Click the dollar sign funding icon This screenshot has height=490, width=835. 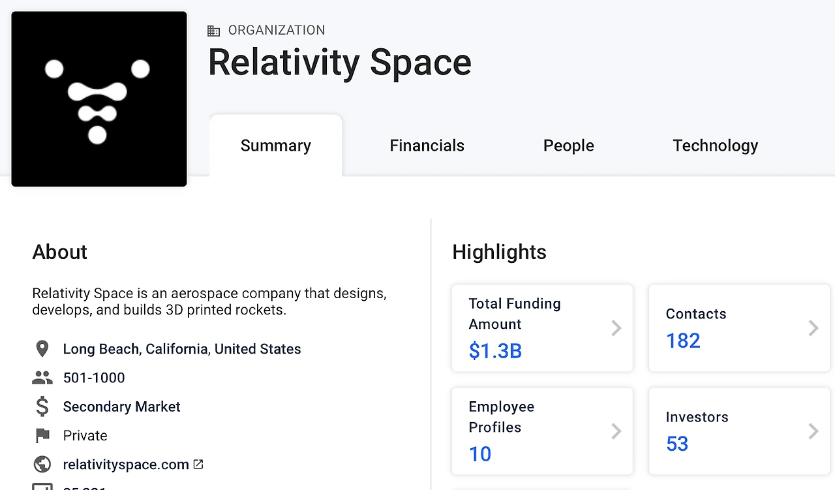tap(42, 406)
